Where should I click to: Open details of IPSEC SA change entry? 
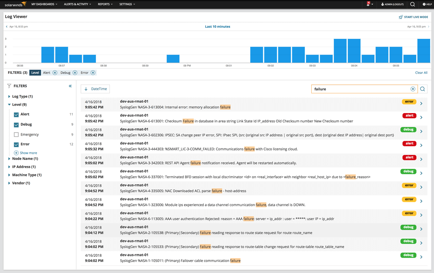pyautogui.click(x=421, y=131)
